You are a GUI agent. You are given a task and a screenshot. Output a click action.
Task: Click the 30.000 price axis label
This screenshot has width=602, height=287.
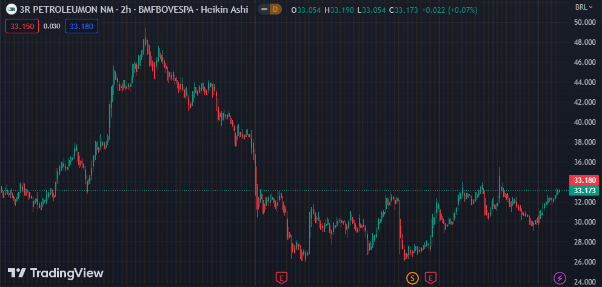point(584,222)
